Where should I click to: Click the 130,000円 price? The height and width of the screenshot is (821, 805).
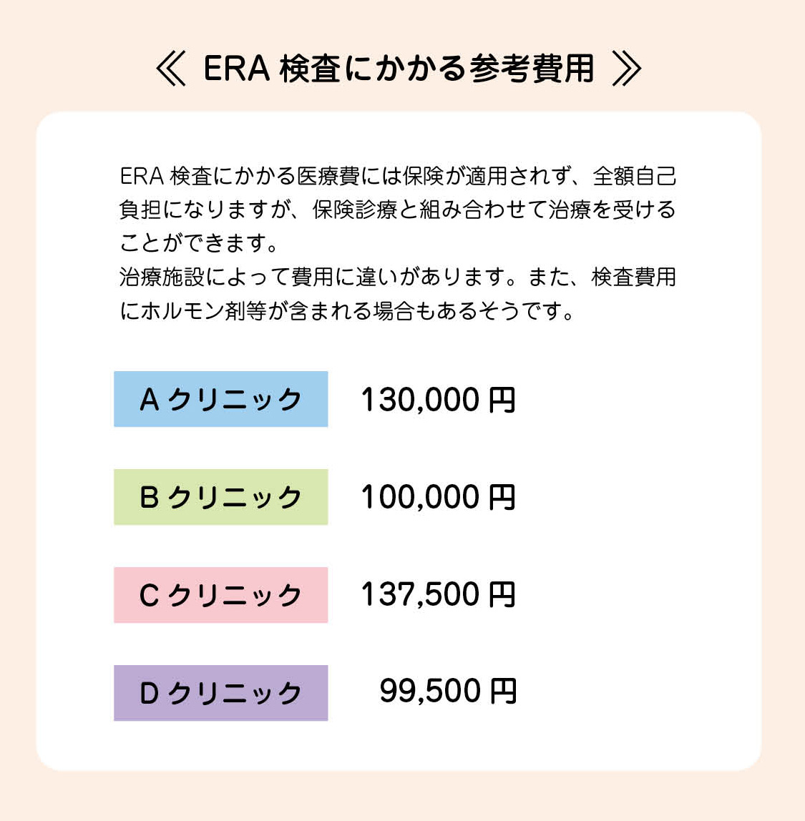point(438,400)
